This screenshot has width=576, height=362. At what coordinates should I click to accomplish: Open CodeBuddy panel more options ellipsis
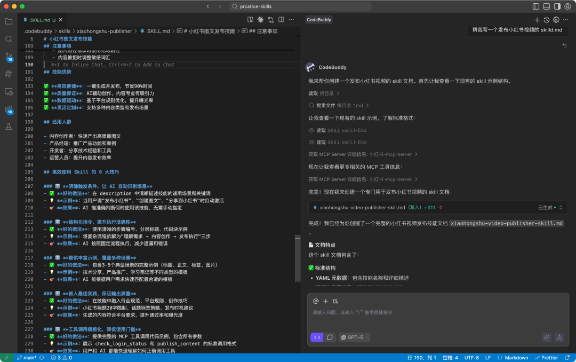pos(566,20)
